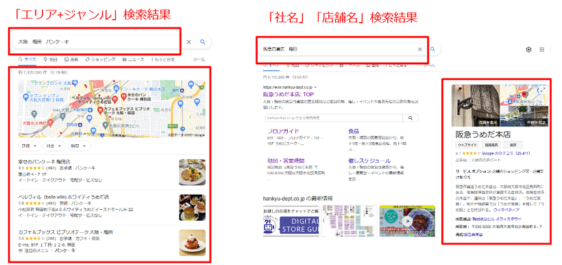Click the 大阪中央病院 map pin

[x=51, y=123]
